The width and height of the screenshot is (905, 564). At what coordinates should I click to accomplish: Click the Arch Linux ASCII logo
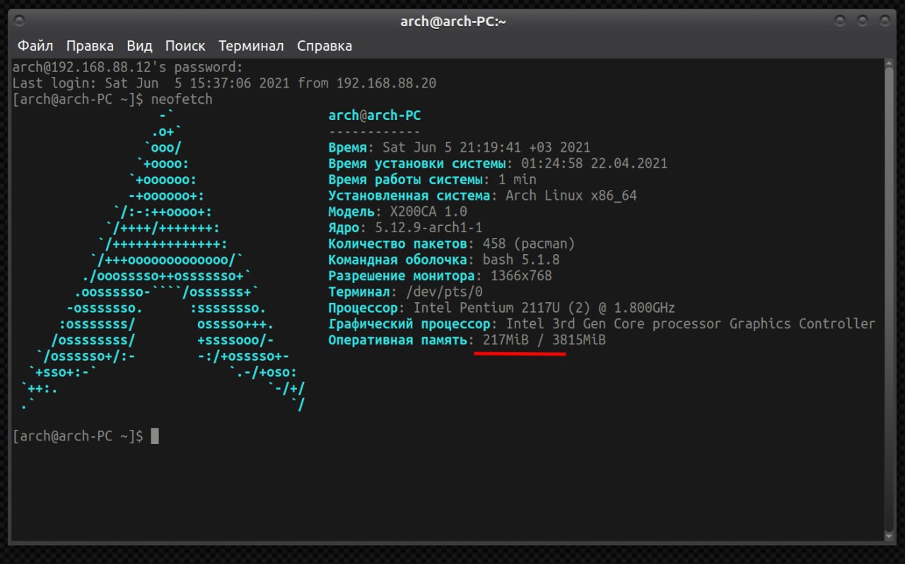163,260
